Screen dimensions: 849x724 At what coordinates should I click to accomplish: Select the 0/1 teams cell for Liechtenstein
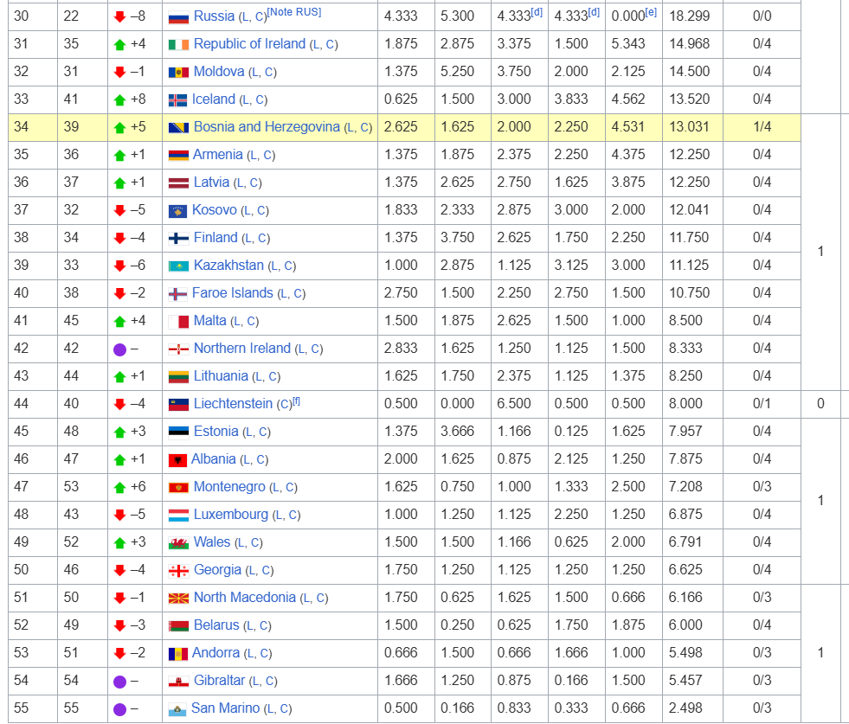coord(762,404)
